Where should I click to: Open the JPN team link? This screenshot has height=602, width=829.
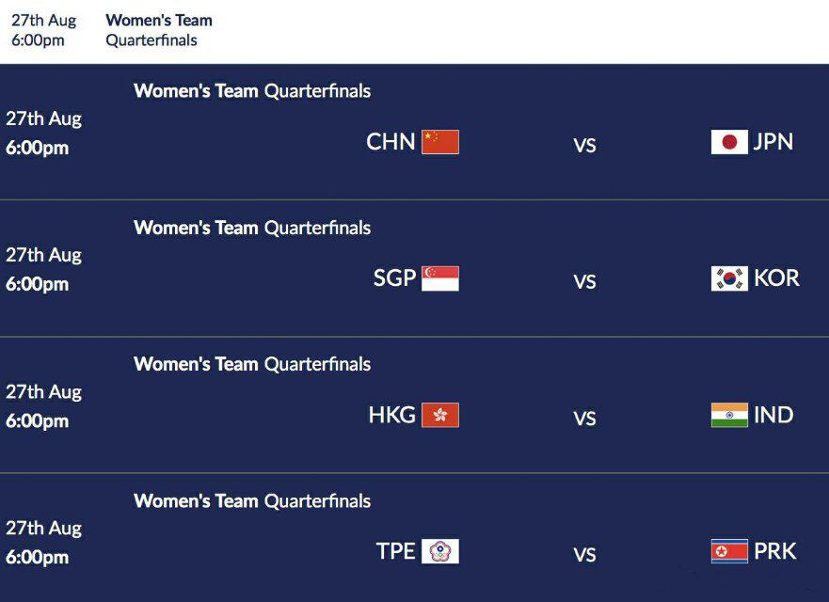[773, 142]
